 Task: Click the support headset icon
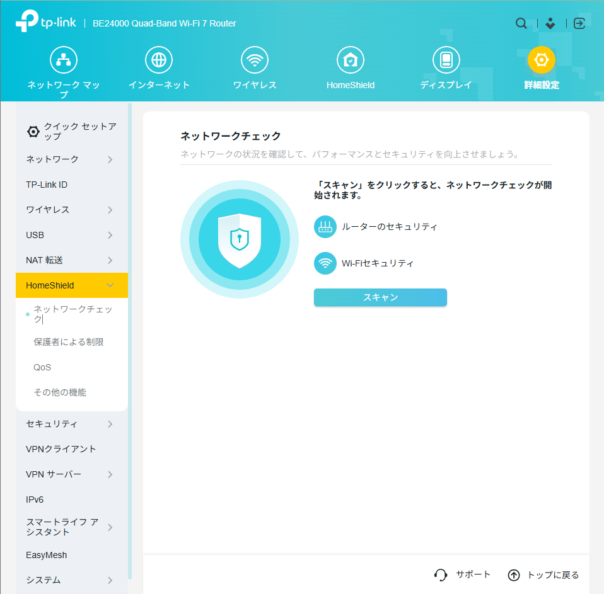pyautogui.click(x=441, y=574)
